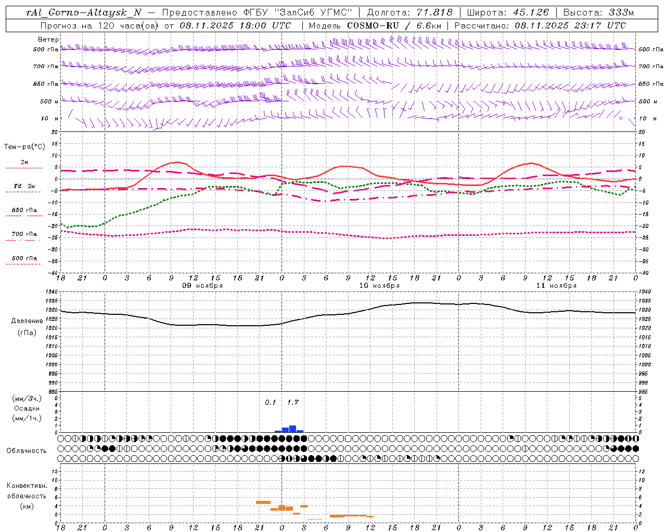Click the "(км)" convective cloud unit label
The width and height of the screenshot is (666, 532).
click(x=27, y=506)
